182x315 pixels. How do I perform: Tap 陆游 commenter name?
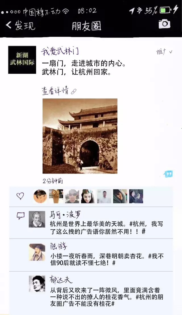(59, 247)
